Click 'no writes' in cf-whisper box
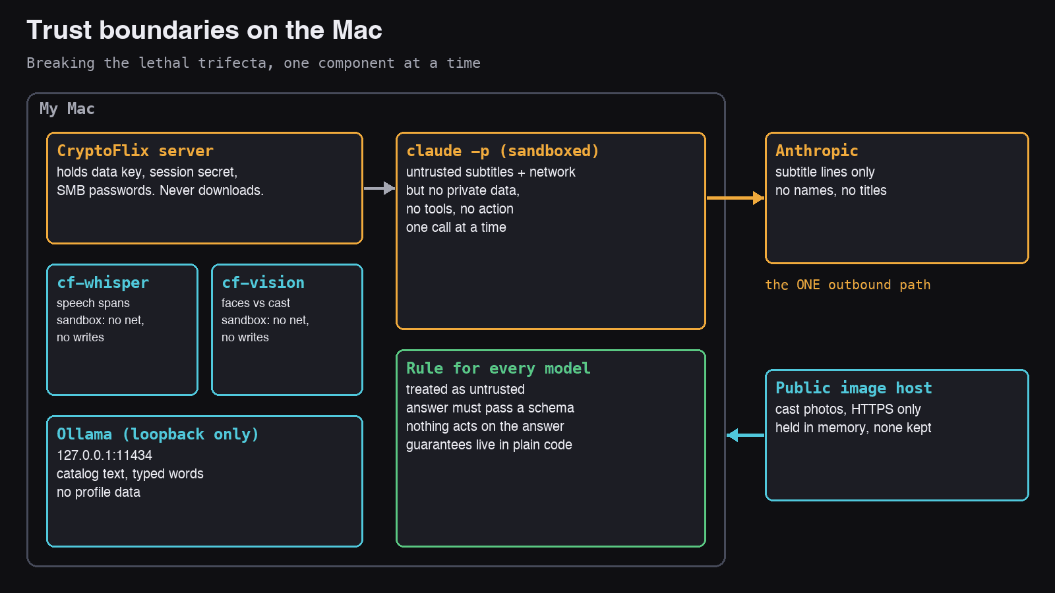 click(x=80, y=337)
